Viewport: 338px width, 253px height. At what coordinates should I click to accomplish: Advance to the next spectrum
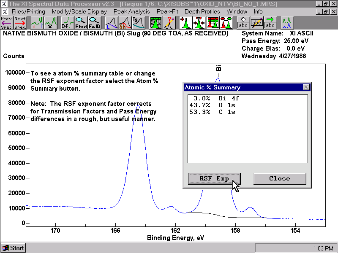click(x=20, y=23)
